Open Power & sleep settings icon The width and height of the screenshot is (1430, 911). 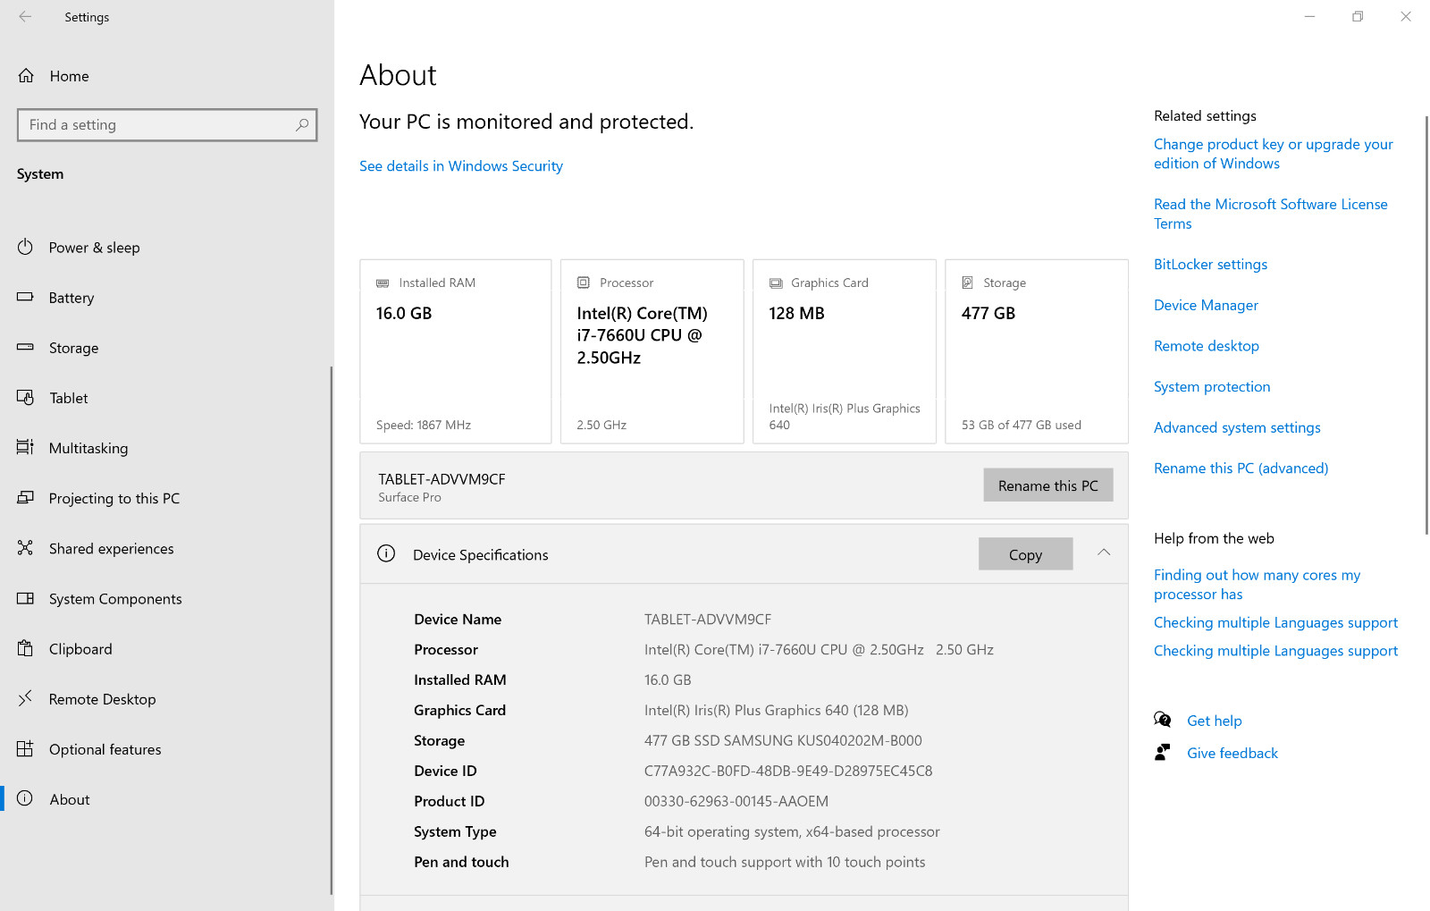pyautogui.click(x=25, y=247)
